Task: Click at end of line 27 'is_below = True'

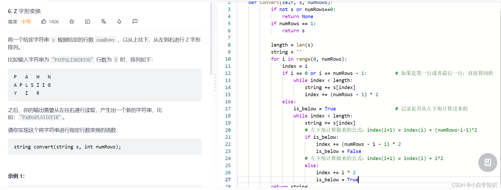Action: (x=359, y=180)
